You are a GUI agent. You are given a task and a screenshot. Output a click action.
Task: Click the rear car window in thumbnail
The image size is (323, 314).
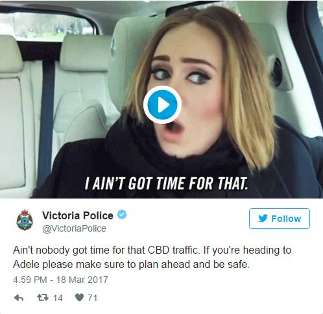49,25
